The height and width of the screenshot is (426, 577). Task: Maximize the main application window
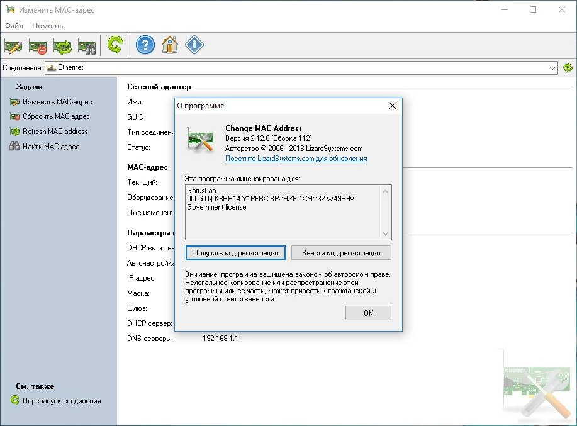[533, 9]
